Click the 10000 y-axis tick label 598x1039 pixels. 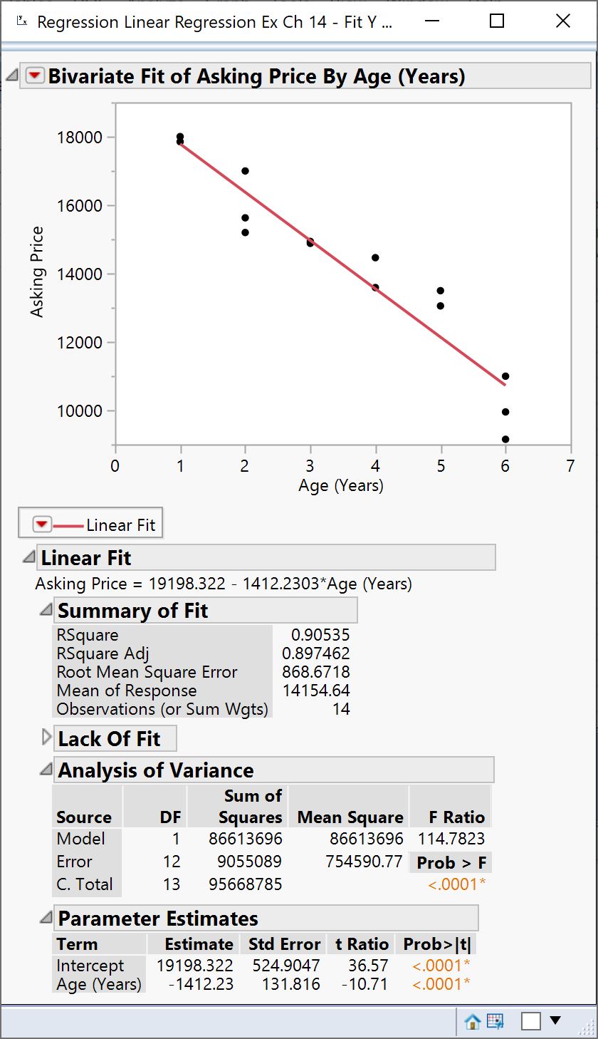80,411
